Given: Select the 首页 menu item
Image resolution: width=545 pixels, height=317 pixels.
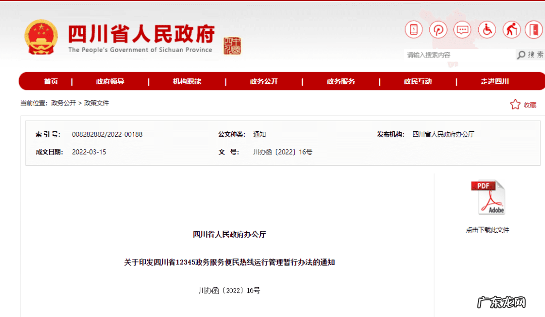Looking at the screenshot, I should pos(51,81).
